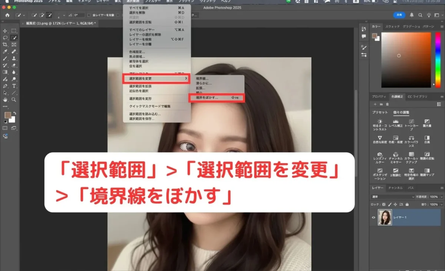Select the Path Selection arrow tool
Viewport: 445px width, 271px height.
(x=5, y=93)
